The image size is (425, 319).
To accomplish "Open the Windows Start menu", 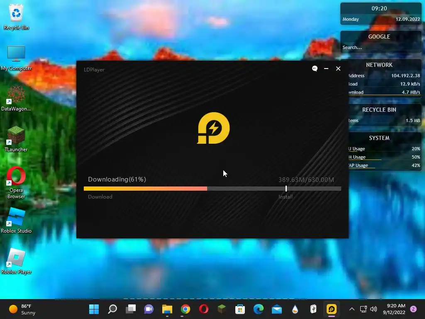I will (94, 309).
